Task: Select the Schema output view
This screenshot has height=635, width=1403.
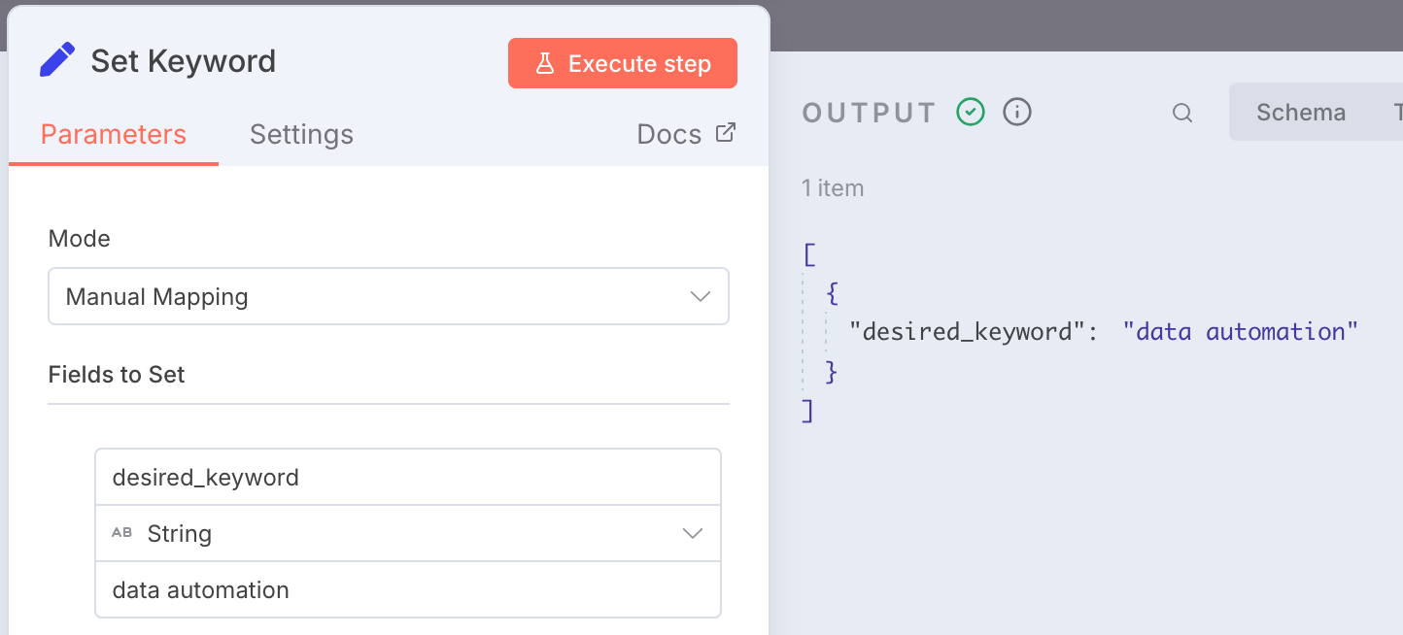Action: point(1300,113)
